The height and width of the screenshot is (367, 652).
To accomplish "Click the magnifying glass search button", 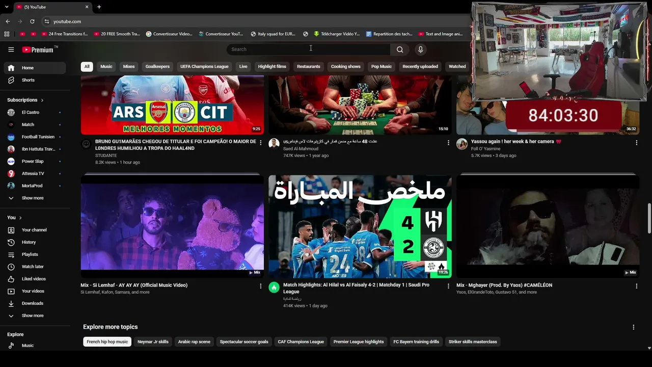I will point(400,49).
